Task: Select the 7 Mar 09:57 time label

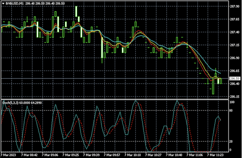Action: pyautogui.click(x=112, y=155)
